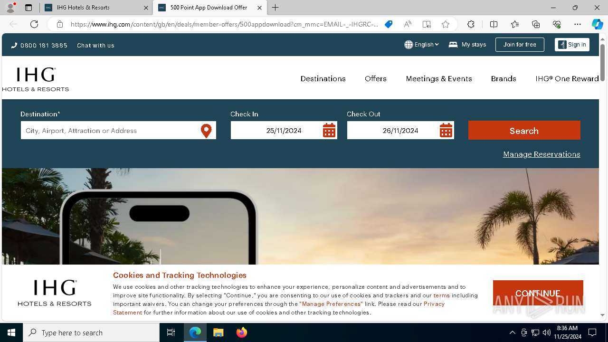Open Settings and more ellipsis
Image resolution: width=608 pixels, height=342 pixels.
click(578, 24)
